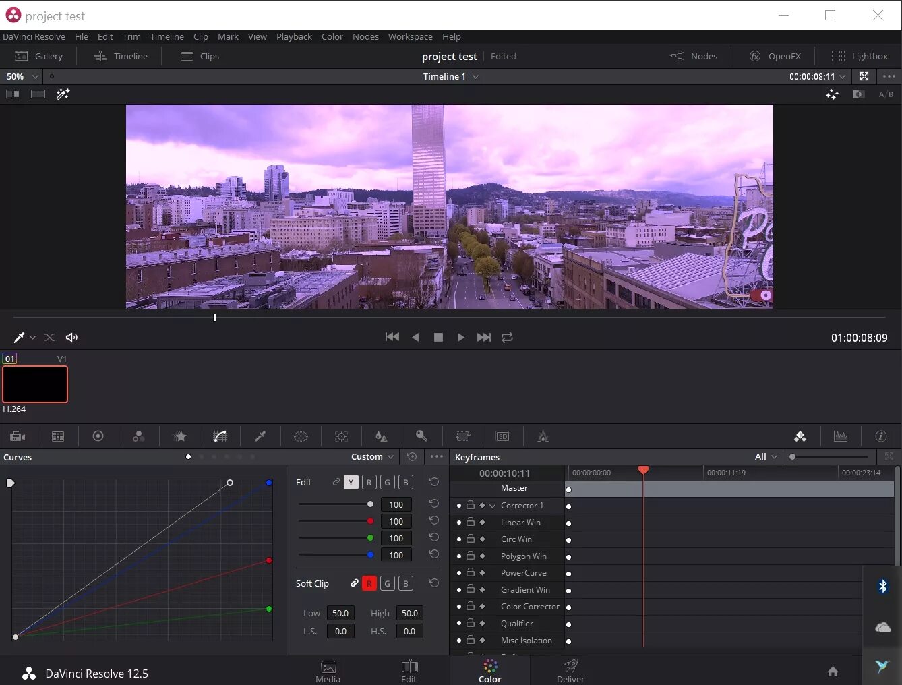902x685 pixels.
Task: Open the Blur palette icon
Action: tap(382, 436)
